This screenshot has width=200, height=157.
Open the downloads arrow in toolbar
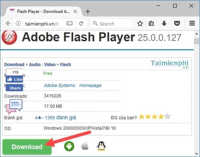[164, 24]
